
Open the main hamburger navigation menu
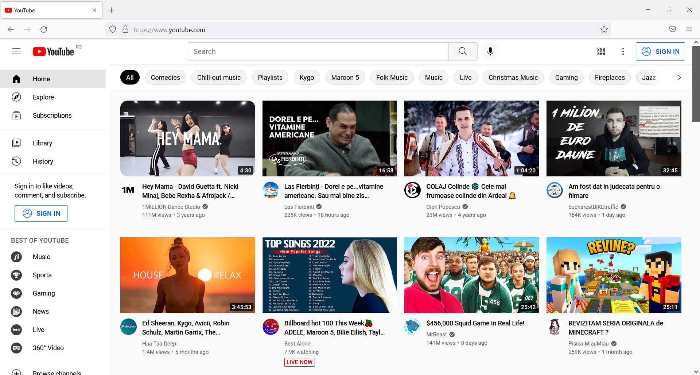[x=16, y=51]
